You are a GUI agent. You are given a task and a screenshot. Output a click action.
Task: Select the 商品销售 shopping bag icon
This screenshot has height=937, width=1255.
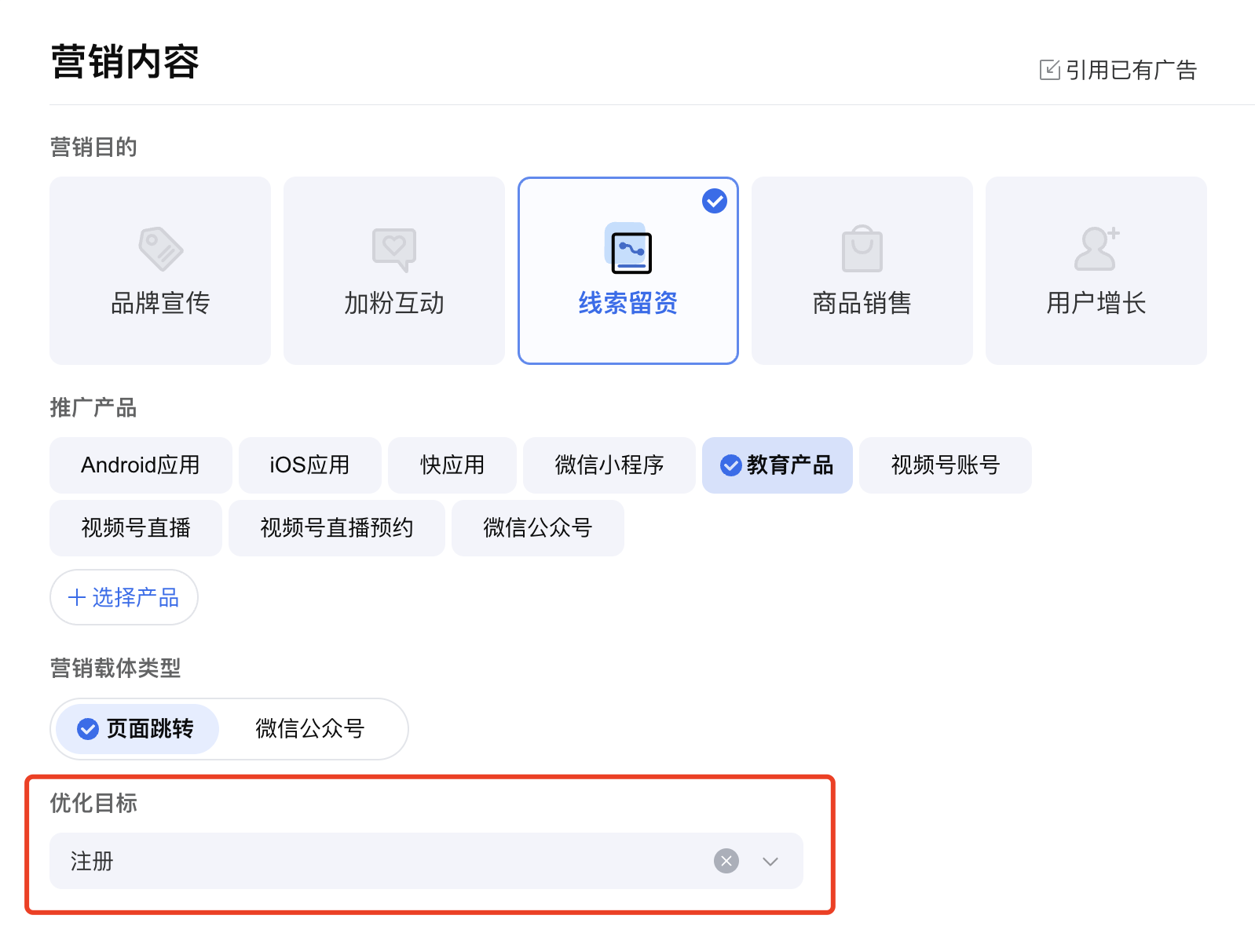tap(862, 249)
